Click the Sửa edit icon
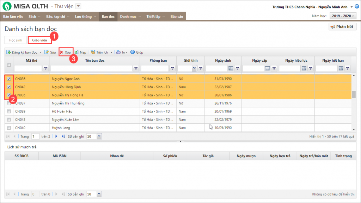This screenshot has height=203, width=361. pyautogui.click(x=47, y=52)
